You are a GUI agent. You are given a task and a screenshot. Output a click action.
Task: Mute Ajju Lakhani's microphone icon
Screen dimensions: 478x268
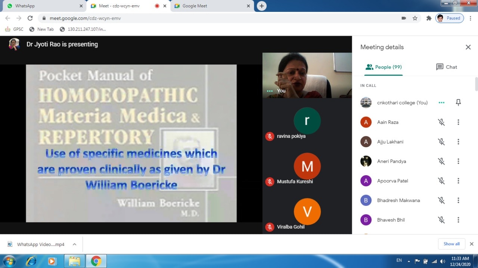[x=441, y=142]
